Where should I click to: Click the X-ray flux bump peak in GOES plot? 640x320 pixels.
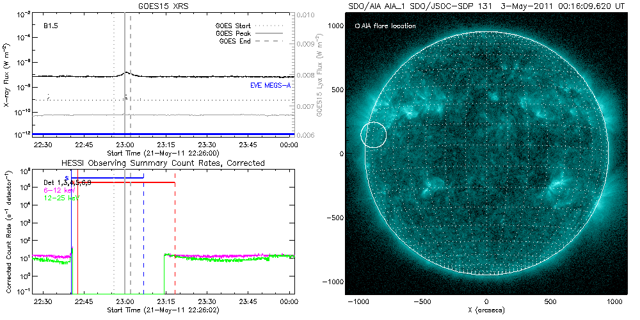click(x=126, y=72)
